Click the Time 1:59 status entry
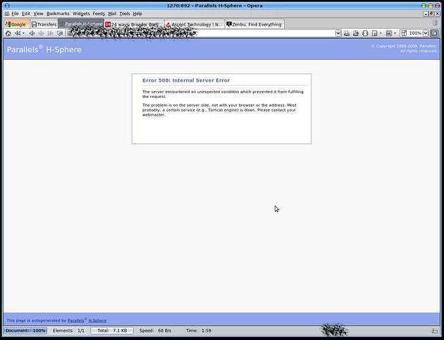The width and height of the screenshot is (444, 340). [x=199, y=330]
